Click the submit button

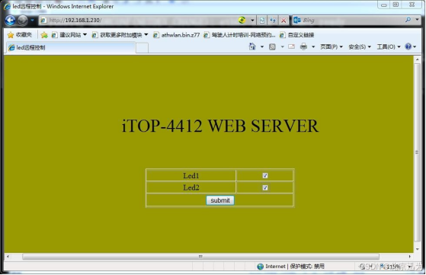pyautogui.click(x=220, y=200)
